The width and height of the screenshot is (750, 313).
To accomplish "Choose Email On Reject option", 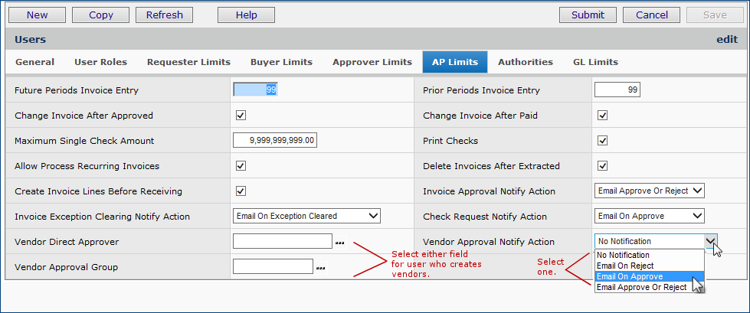I will (x=624, y=266).
